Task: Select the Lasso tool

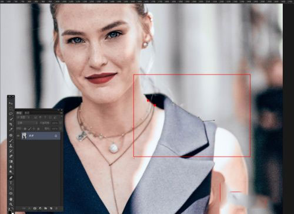Action: (x=11, y=114)
